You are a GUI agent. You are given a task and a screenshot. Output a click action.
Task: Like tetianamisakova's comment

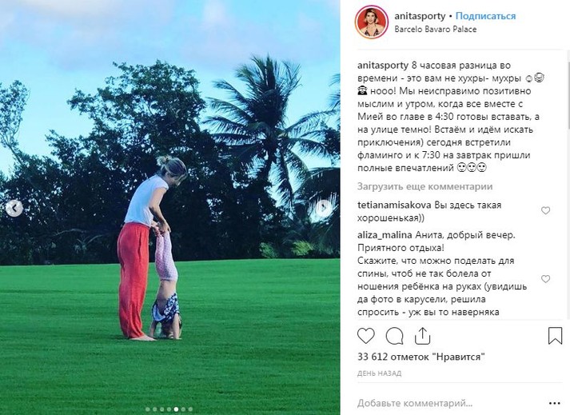click(x=545, y=210)
